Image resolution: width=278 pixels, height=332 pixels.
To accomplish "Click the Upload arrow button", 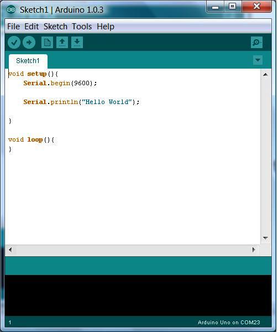I will 29,43.
